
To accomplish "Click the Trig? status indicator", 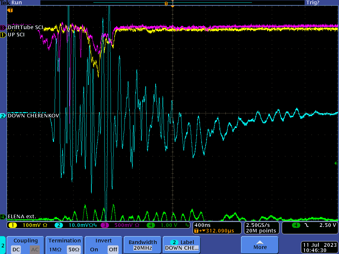I will click(313, 3).
